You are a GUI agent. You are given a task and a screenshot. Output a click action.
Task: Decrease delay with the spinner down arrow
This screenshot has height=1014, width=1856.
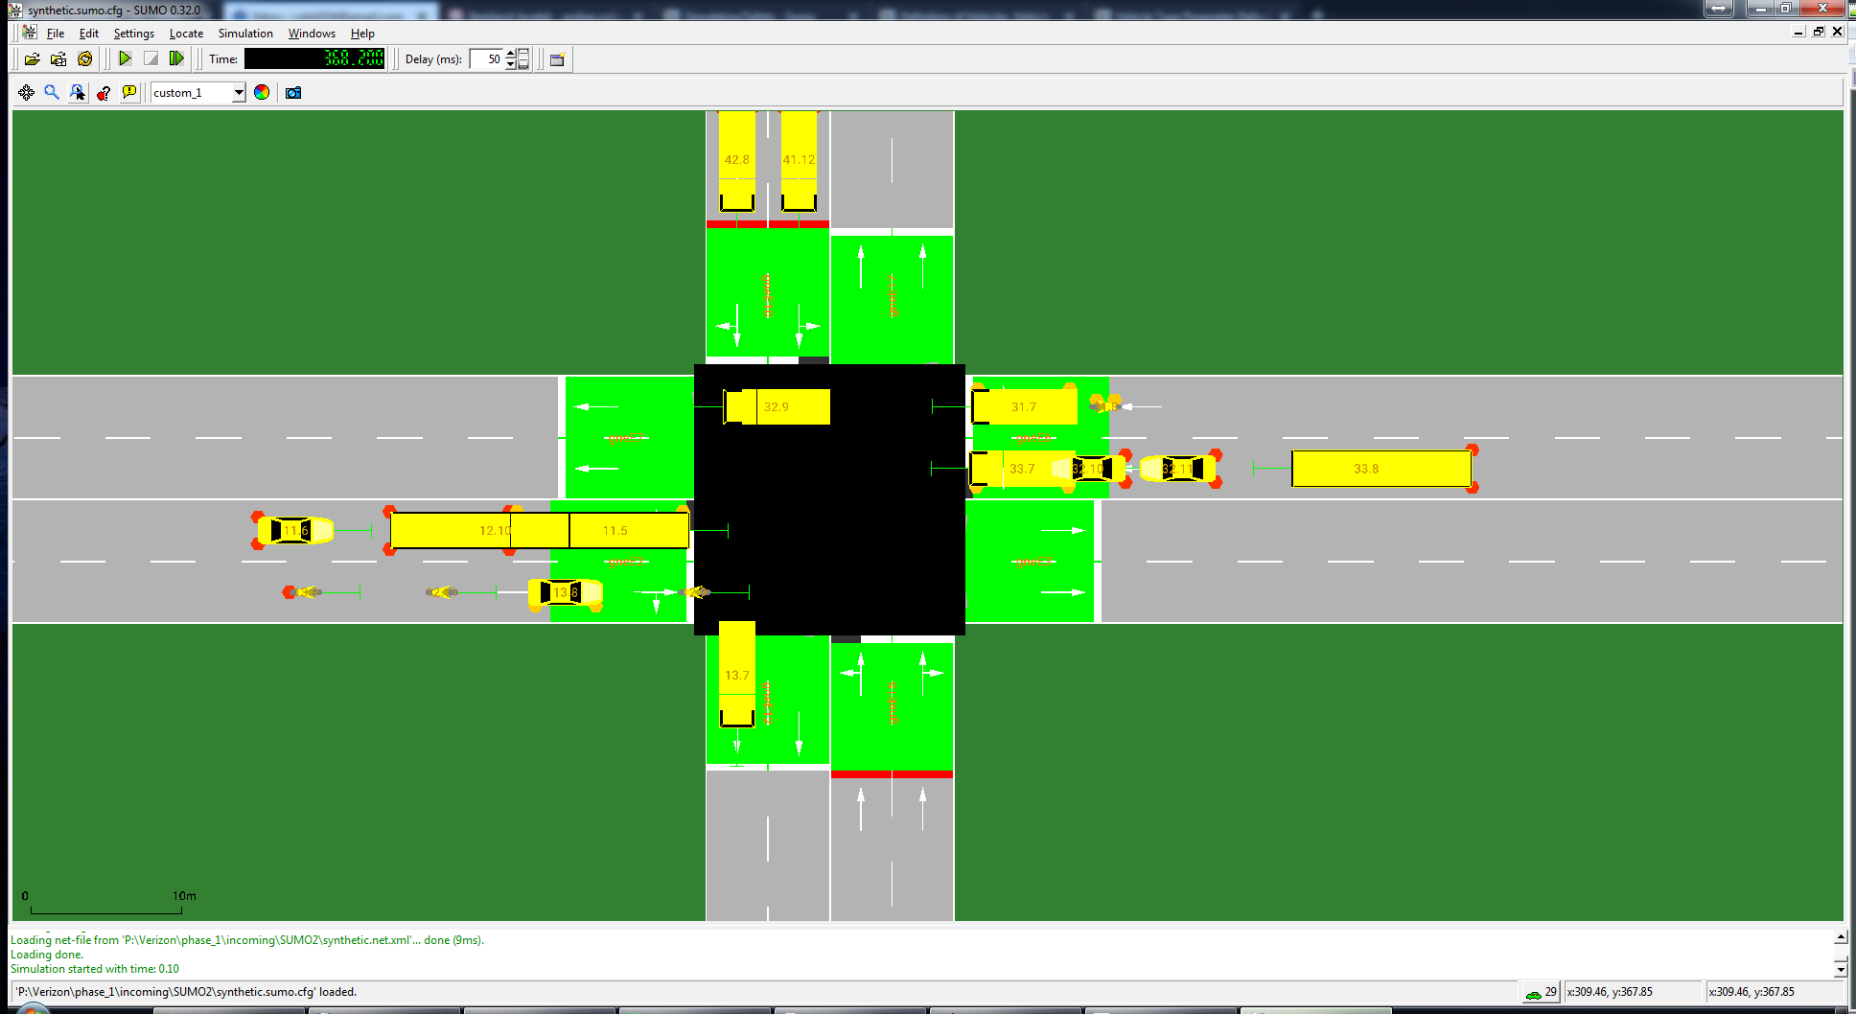tap(511, 64)
